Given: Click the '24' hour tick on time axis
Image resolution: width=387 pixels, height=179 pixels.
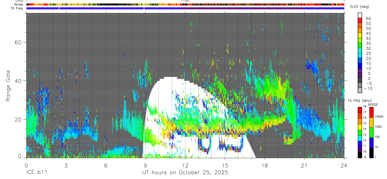Looking at the screenshot, I should pos(344,165).
